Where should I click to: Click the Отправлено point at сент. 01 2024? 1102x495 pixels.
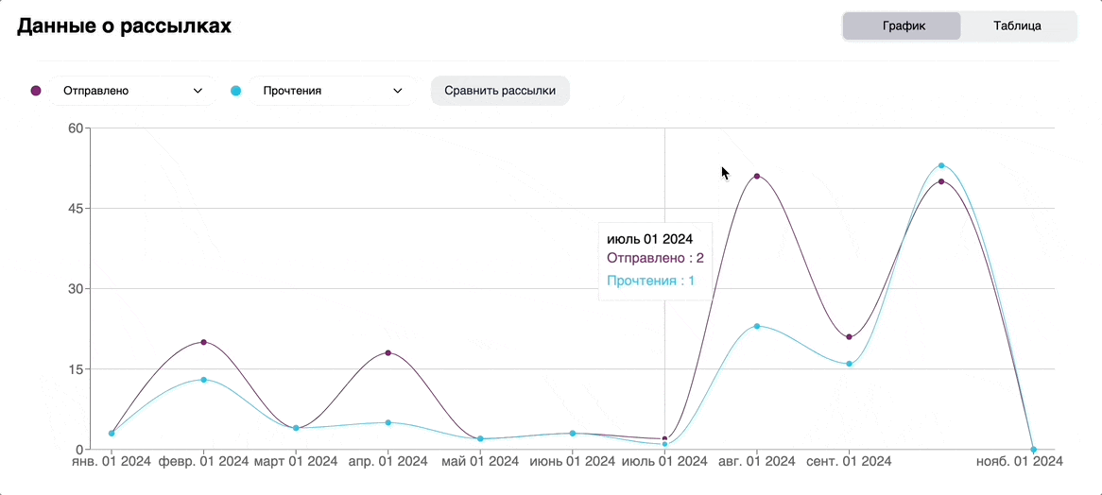tap(849, 337)
